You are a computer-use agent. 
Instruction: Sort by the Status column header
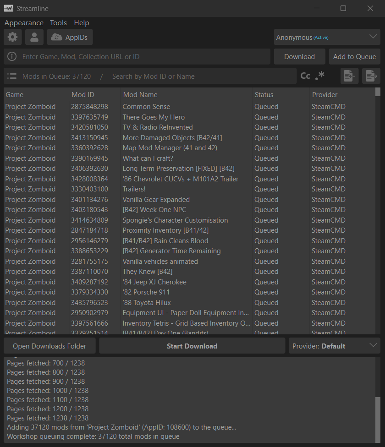281,95
